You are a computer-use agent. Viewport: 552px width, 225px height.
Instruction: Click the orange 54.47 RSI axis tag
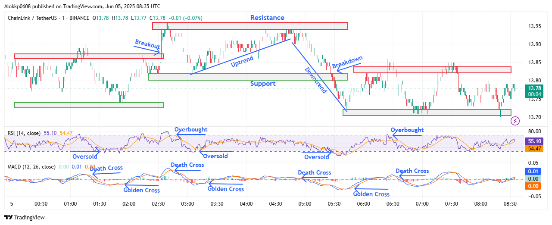click(533, 148)
